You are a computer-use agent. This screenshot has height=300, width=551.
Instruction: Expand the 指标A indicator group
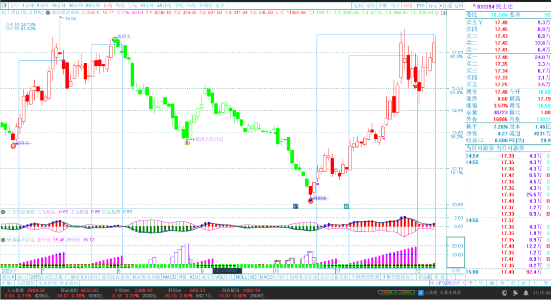click(9, 277)
